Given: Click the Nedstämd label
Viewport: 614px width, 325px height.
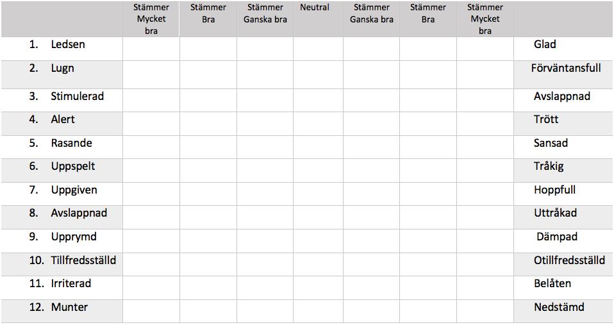Looking at the screenshot, I should pyautogui.click(x=559, y=307).
